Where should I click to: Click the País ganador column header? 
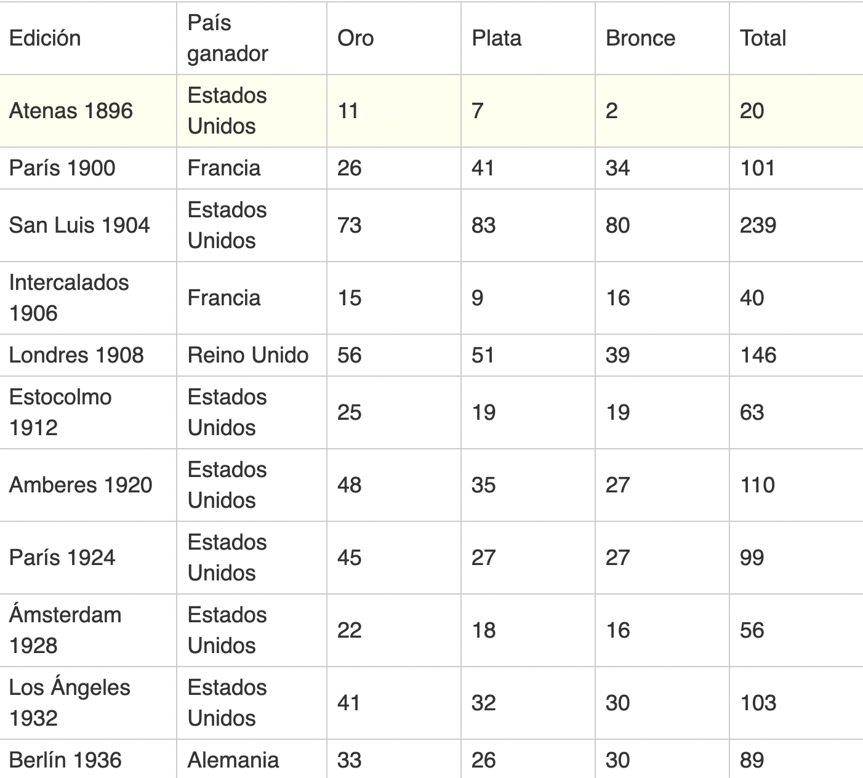(x=252, y=38)
